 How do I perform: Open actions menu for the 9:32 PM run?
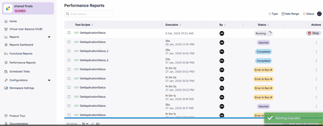(x=316, y=70)
